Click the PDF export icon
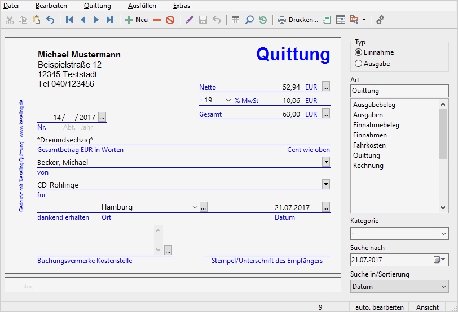This screenshot has height=312, width=458. (x=354, y=20)
